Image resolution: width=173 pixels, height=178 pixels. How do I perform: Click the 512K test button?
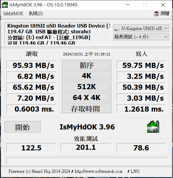pos(87,86)
